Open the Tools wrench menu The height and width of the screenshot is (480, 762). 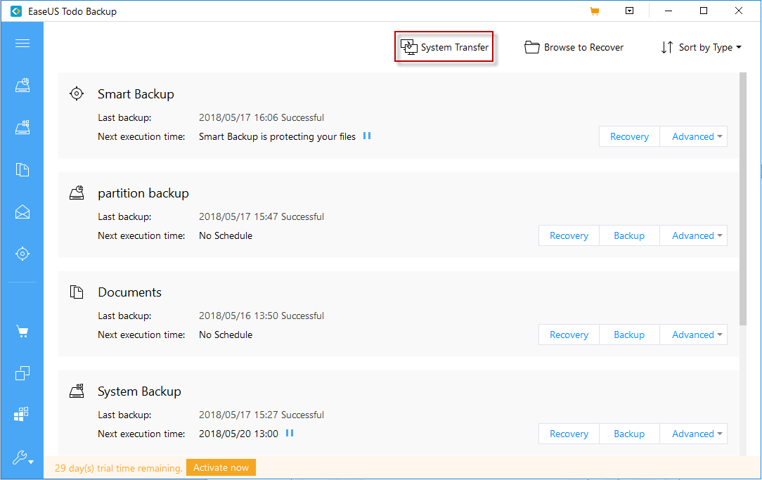point(22,458)
